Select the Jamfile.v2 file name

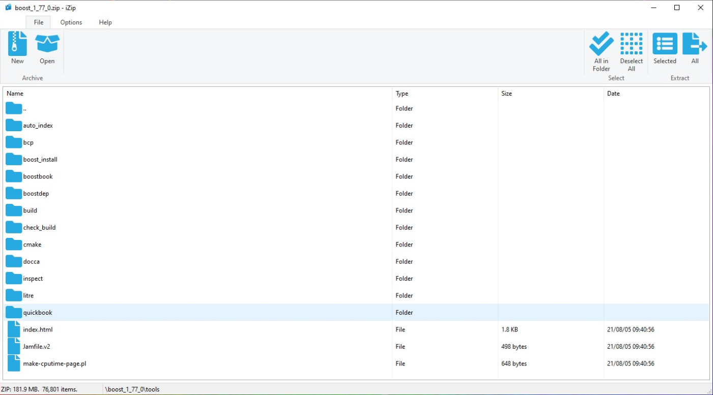[37, 347]
